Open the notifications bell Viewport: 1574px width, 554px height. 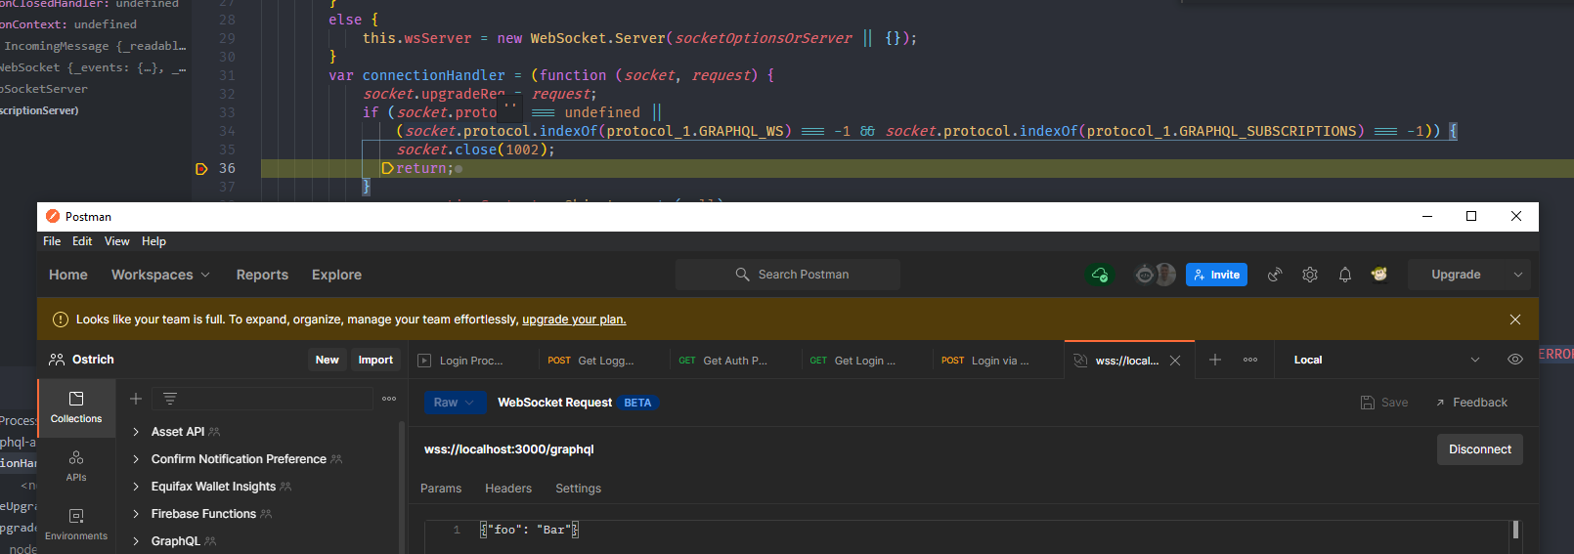click(x=1345, y=275)
